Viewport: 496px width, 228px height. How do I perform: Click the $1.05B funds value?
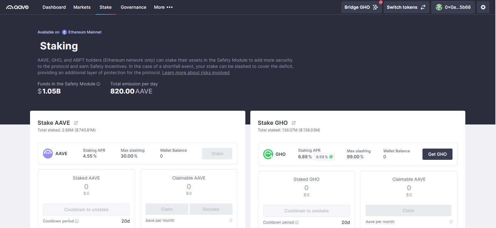click(49, 91)
